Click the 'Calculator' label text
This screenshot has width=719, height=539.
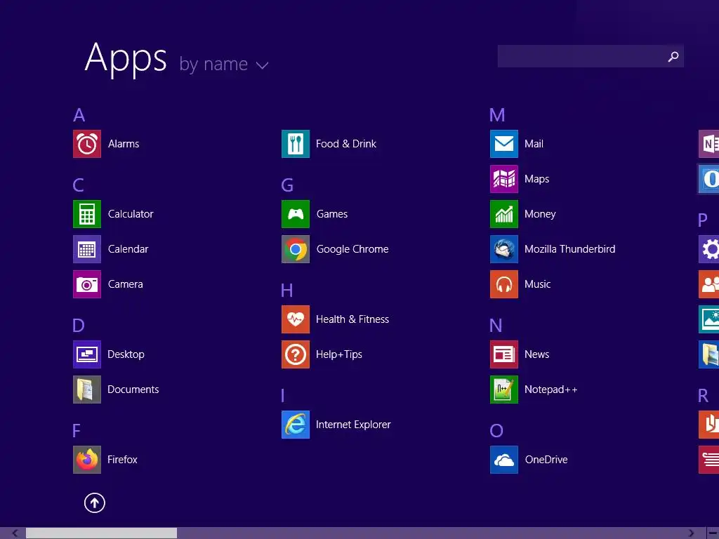click(x=131, y=214)
